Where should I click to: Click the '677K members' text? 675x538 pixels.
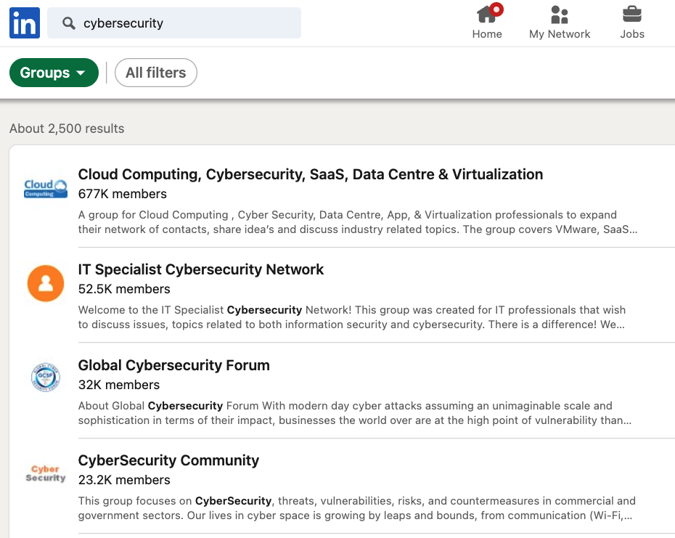pyautogui.click(x=122, y=194)
